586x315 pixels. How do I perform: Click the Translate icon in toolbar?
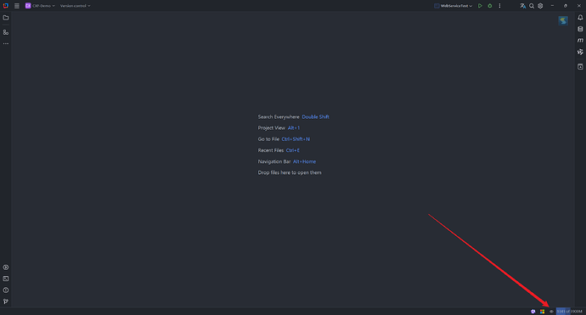522,6
